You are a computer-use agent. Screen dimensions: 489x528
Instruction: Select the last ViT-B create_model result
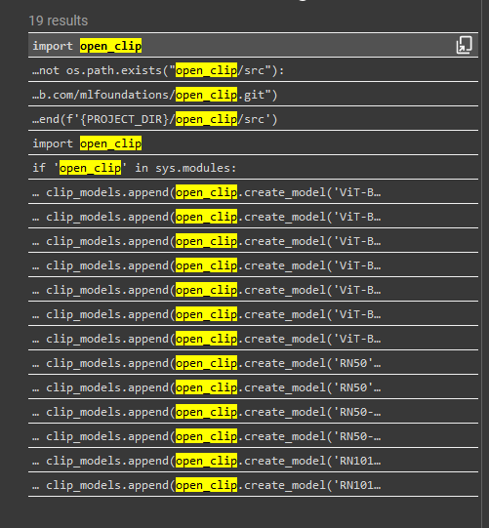pos(253,339)
